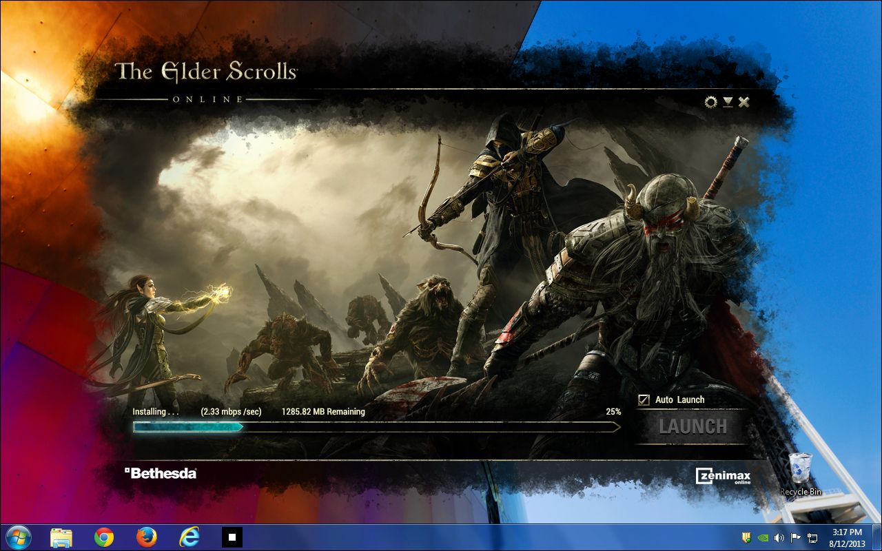Open the Windows Start menu

click(18, 537)
